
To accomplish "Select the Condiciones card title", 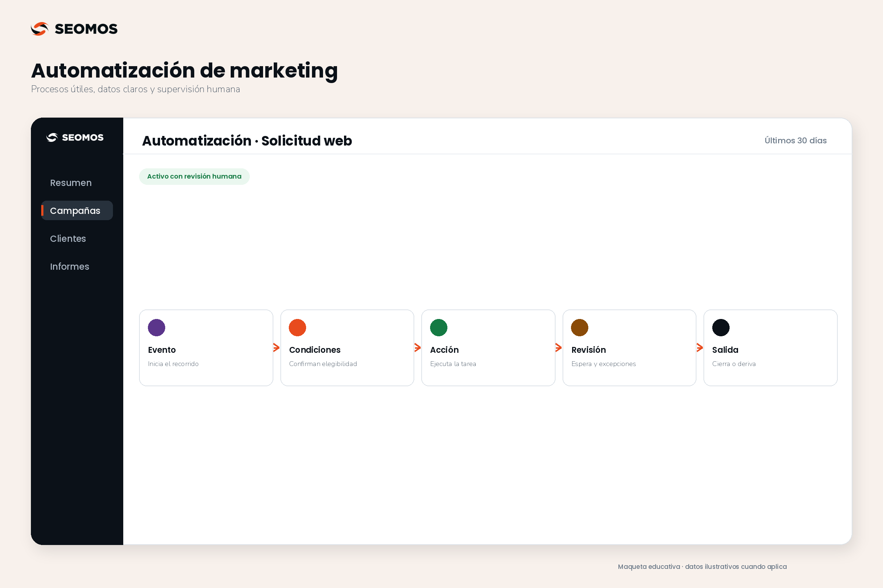I will click(315, 350).
